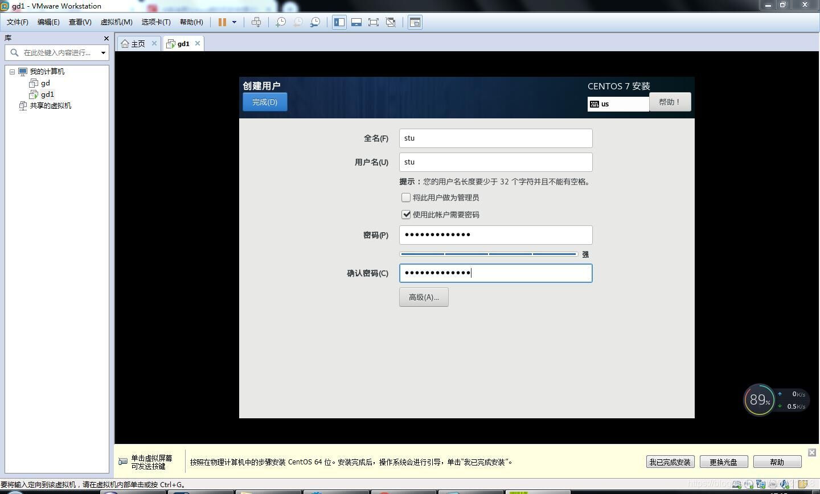Click the library search field
This screenshot has height=494, width=820.
pos(57,52)
